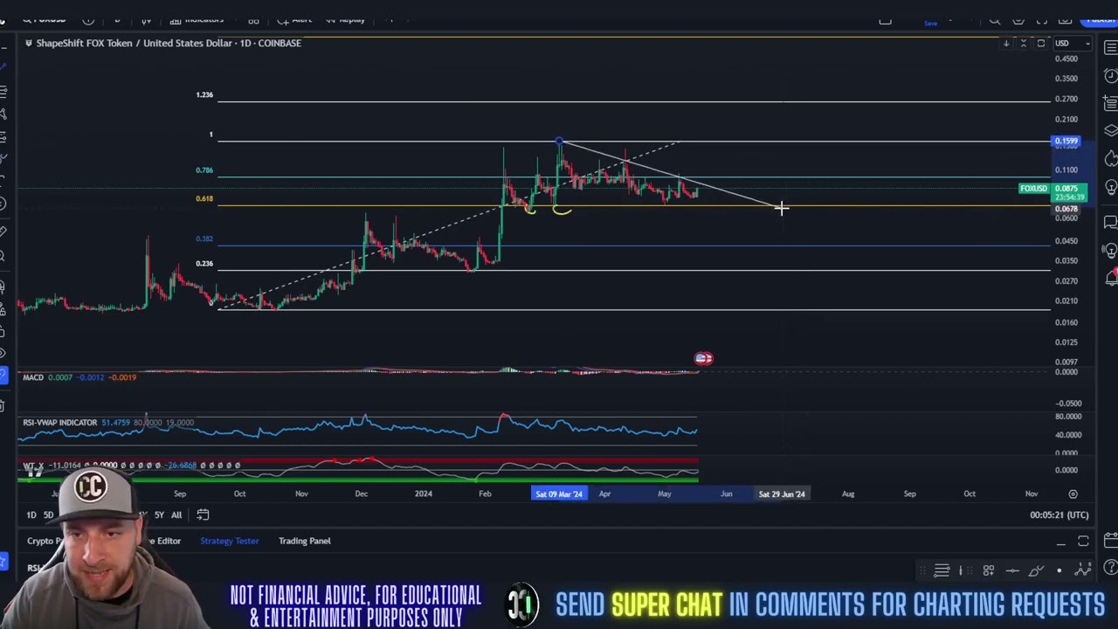The image size is (1118, 629).
Task: Click the Sat 09 Mar '24 date label
Action: coord(559,494)
